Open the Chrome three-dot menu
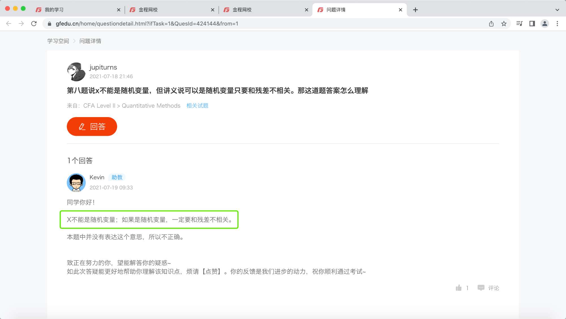 click(557, 24)
